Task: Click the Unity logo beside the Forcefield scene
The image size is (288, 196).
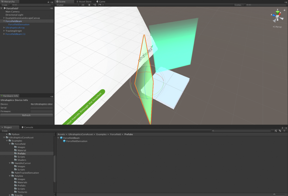Action: point(4,8)
